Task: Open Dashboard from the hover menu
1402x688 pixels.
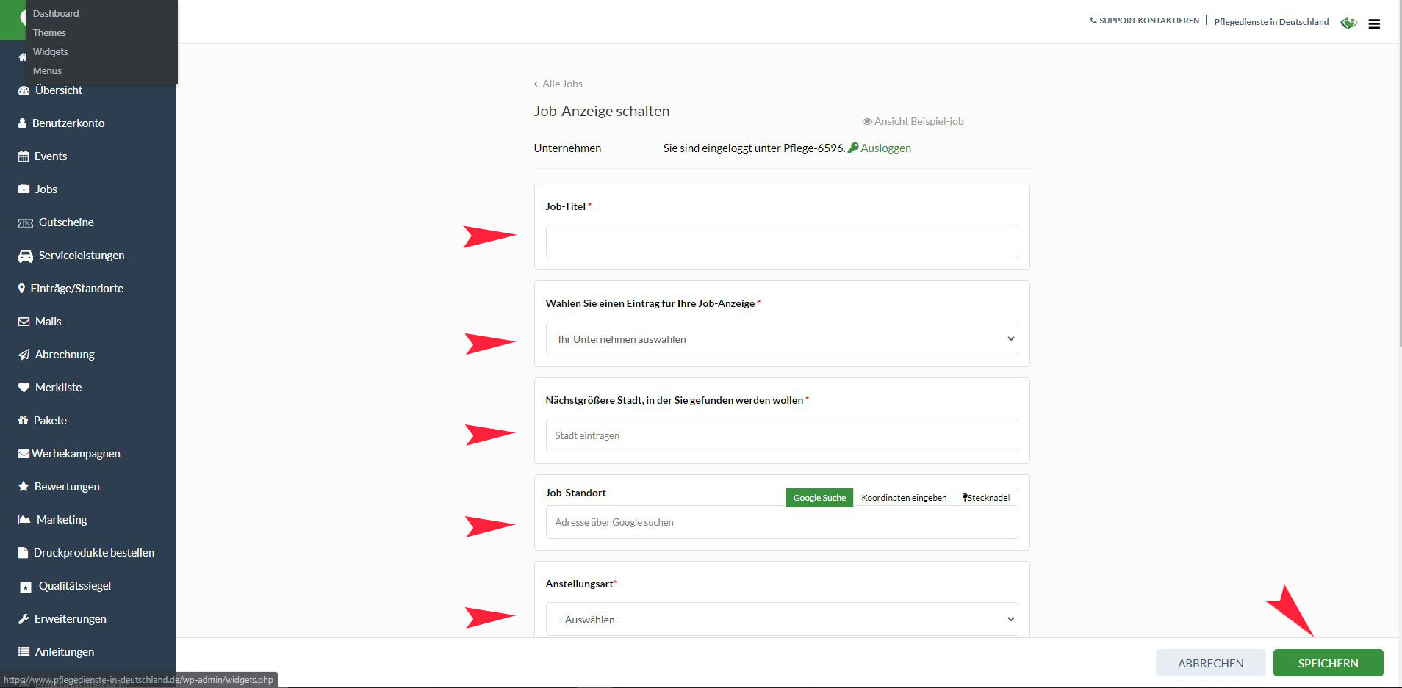Action: click(56, 13)
